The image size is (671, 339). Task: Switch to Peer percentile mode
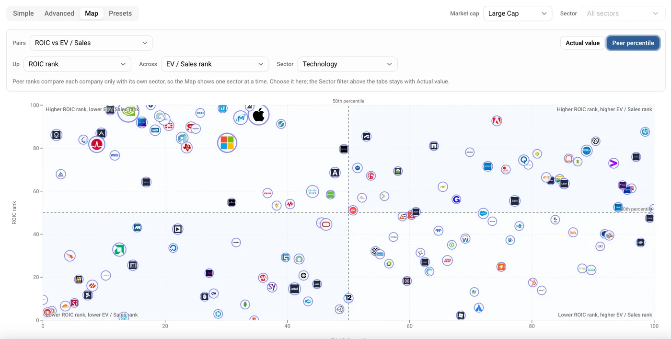633,43
